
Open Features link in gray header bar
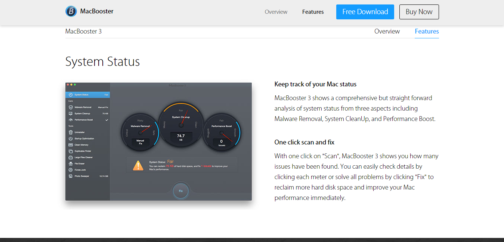click(313, 12)
